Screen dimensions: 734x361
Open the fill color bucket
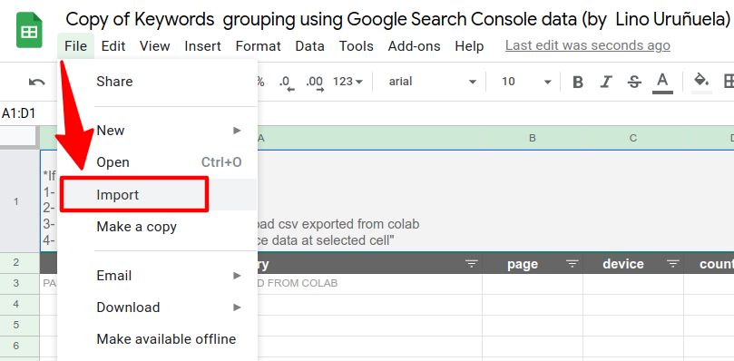(701, 83)
